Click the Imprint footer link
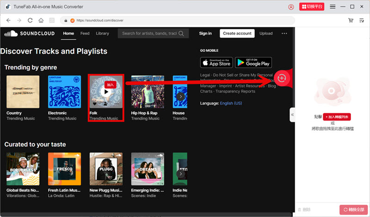 tap(225, 86)
